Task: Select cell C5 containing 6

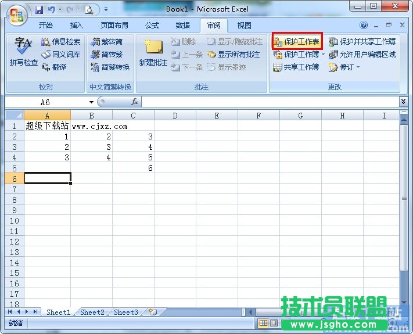Action: 133,168
